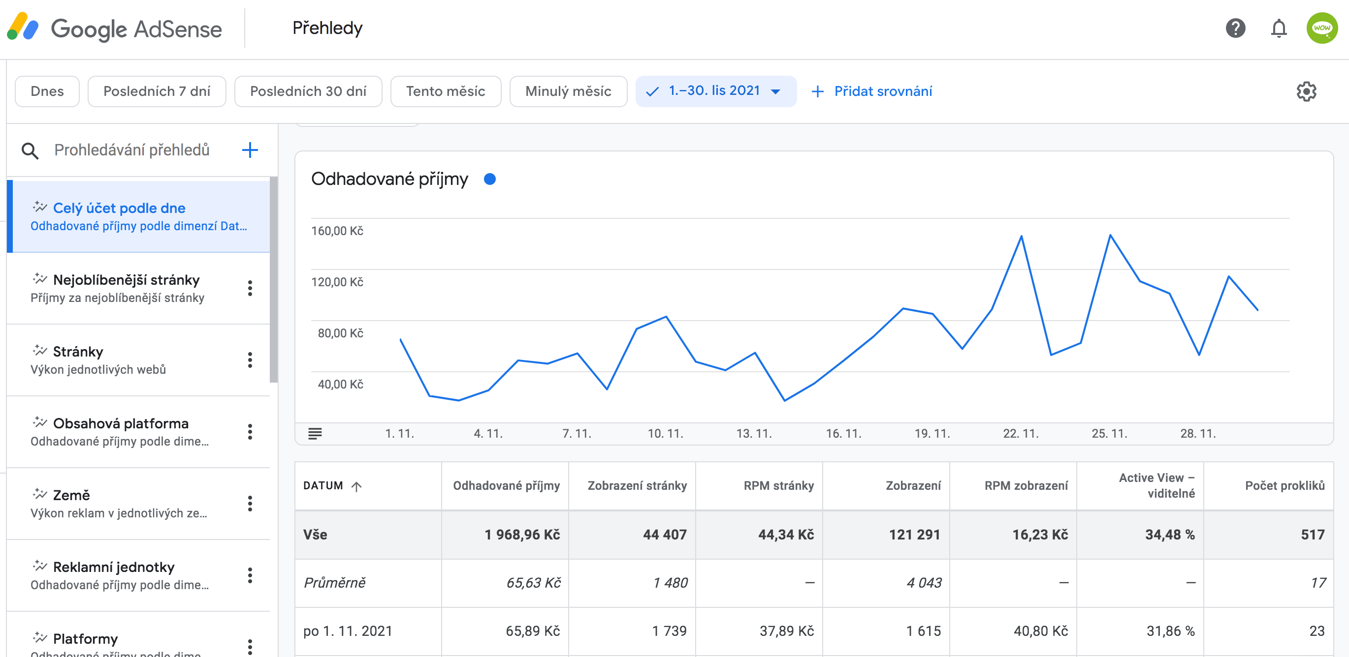
Task: Open the help question mark icon
Action: pyautogui.click(x=1235, y=28)
